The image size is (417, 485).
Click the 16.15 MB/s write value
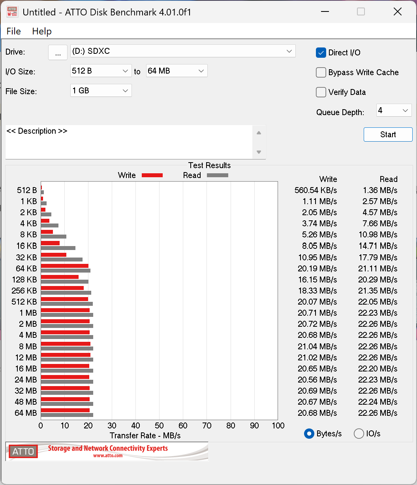point(317,279)
